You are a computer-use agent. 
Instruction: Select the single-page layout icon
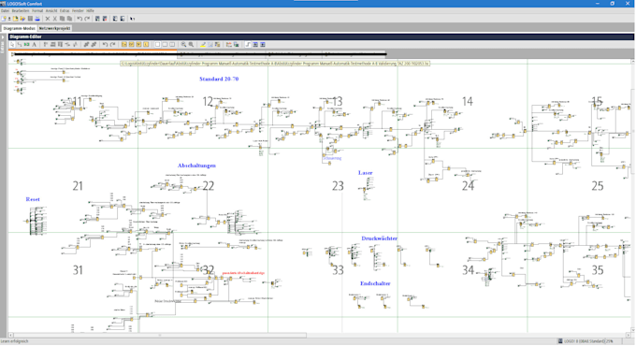[x=157, y=45]
